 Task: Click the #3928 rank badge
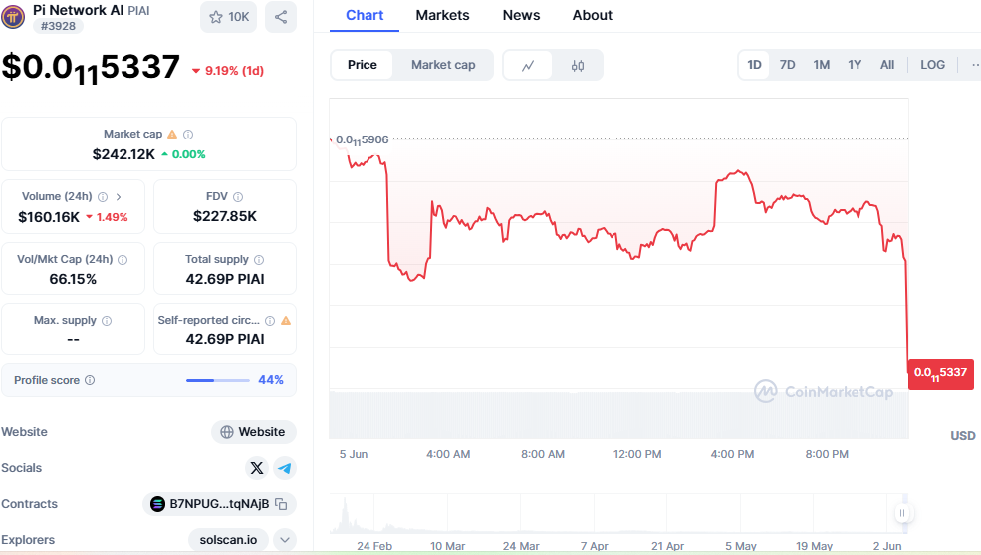coord(58,26)
